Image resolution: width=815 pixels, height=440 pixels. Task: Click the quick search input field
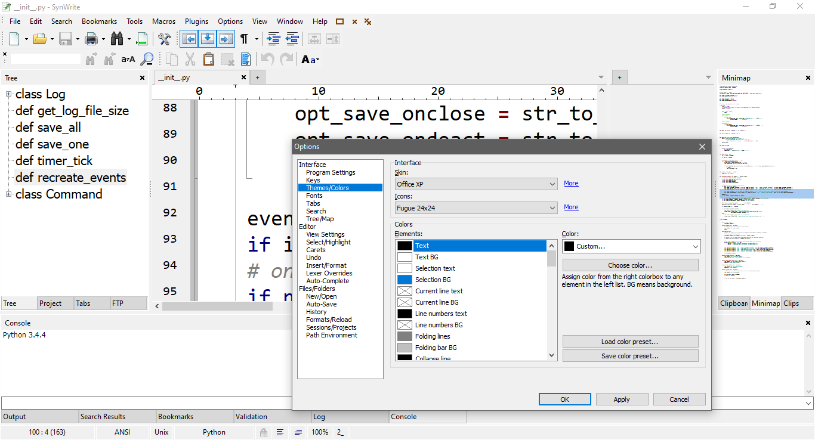[45, 59]
